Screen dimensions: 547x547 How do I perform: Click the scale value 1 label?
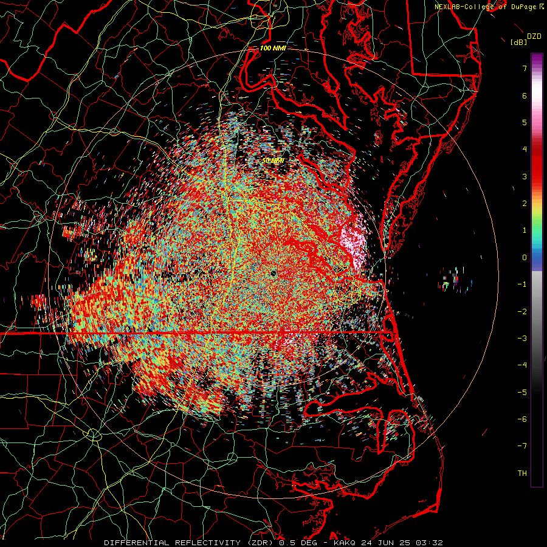(x=525, y=230)
